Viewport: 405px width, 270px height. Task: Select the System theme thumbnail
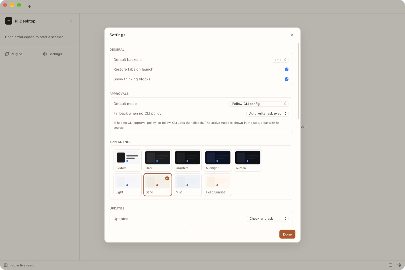tap(128, 161)
